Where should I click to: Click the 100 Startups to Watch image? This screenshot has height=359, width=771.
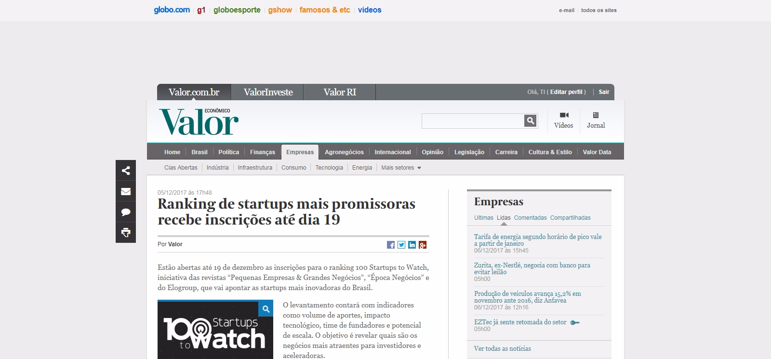(x=215, y=330)
